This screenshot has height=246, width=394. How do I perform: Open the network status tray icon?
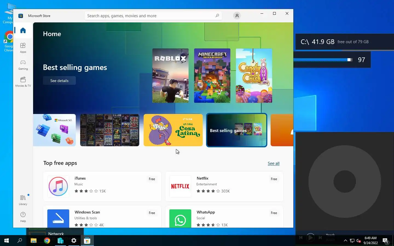click(352, 241)
